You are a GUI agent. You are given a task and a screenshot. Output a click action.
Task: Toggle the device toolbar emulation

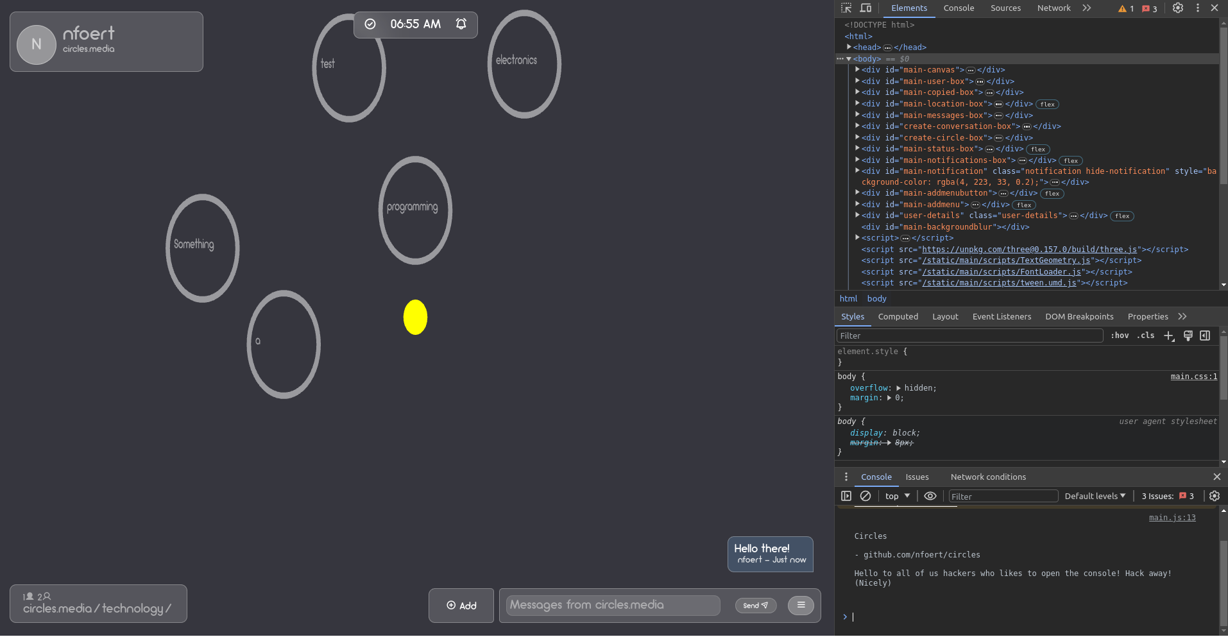(x=865, y=8)
